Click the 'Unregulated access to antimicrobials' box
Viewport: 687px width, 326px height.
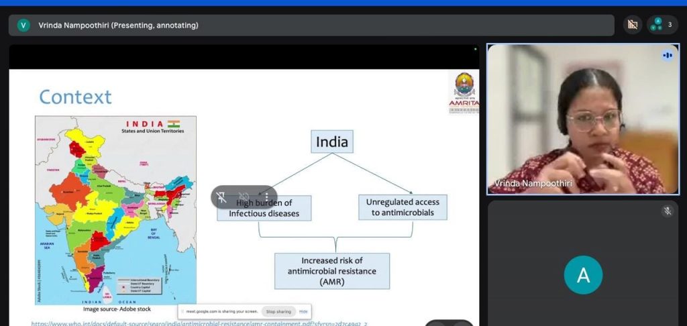coord(403,207)
